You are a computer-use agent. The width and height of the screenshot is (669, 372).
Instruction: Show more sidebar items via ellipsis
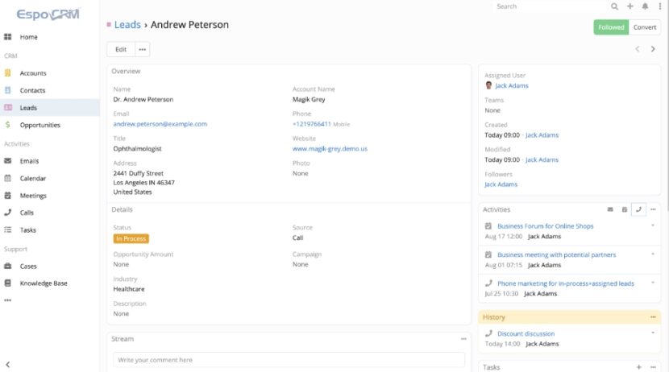point(8,300)
